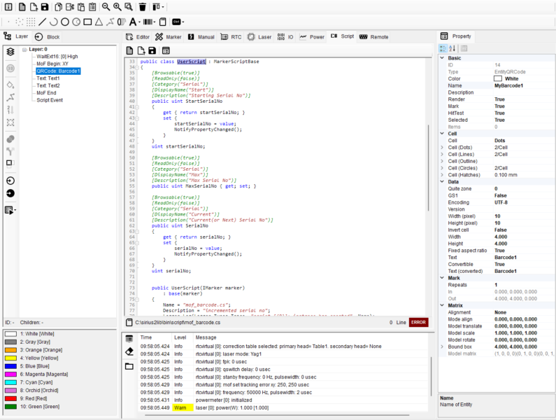Collapse the Basic property category
556x420 pixels.
point(441,58)
